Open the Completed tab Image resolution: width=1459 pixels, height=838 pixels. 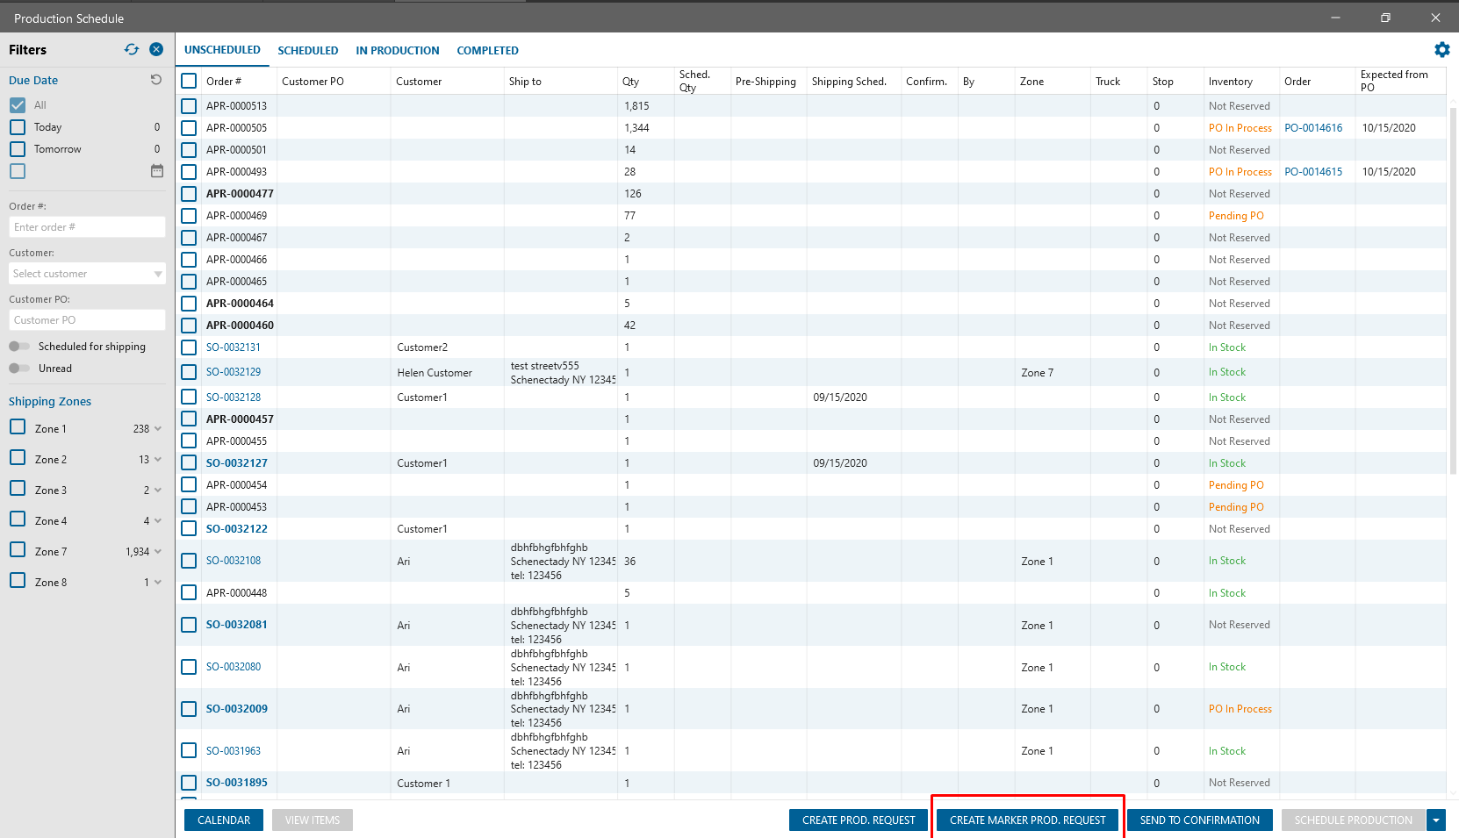[x=487, y=51]
